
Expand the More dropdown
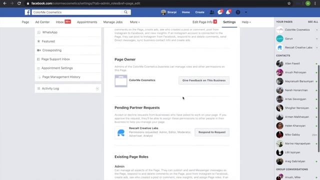[134, 22]
